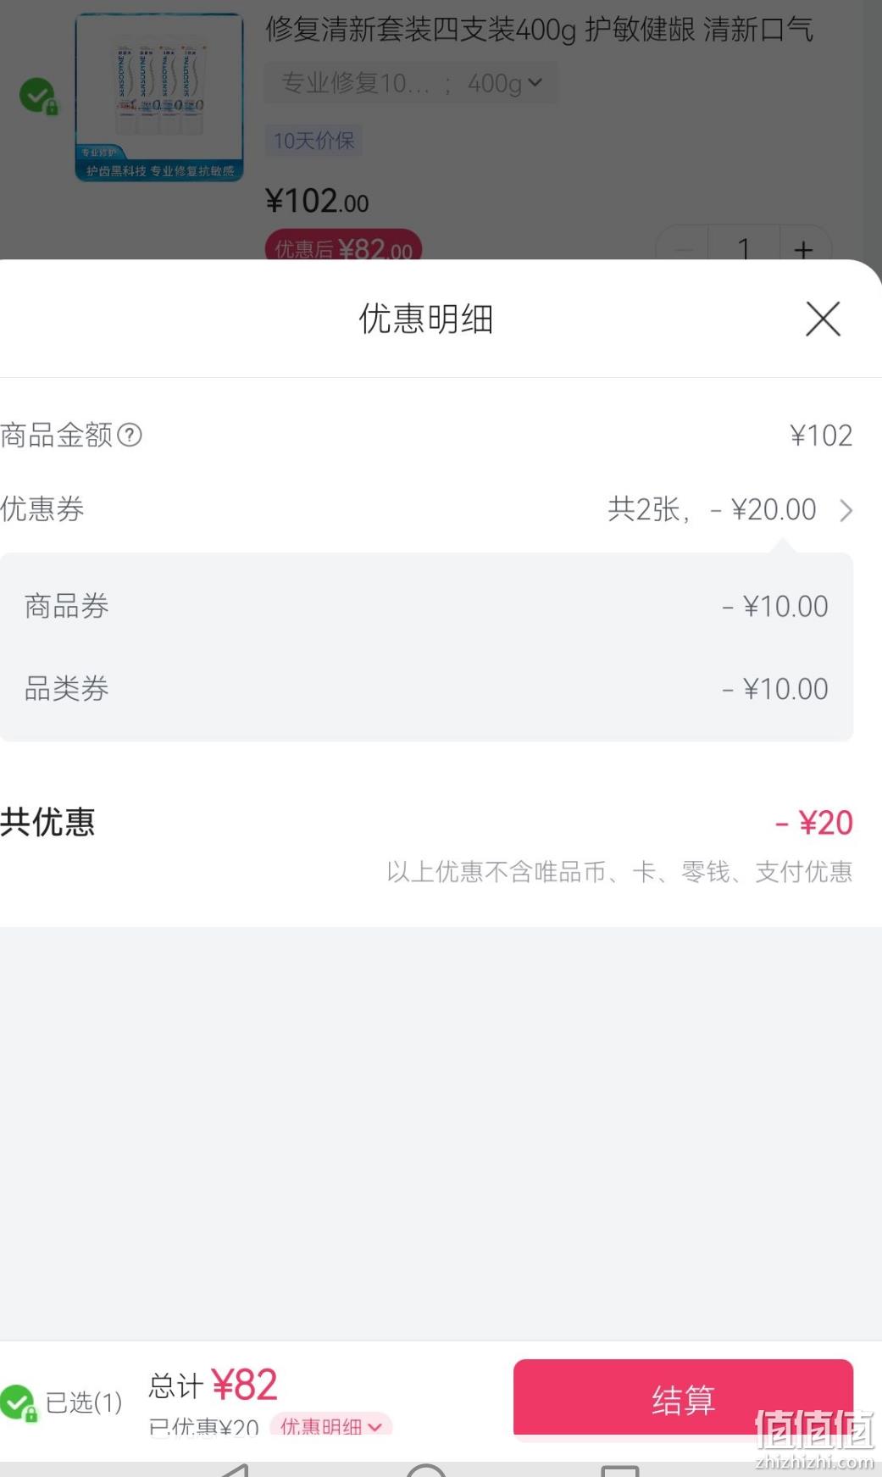Tap the Android recent apps square icon
Viewport: 882px width, 1477px height.
coord(620,1469)
